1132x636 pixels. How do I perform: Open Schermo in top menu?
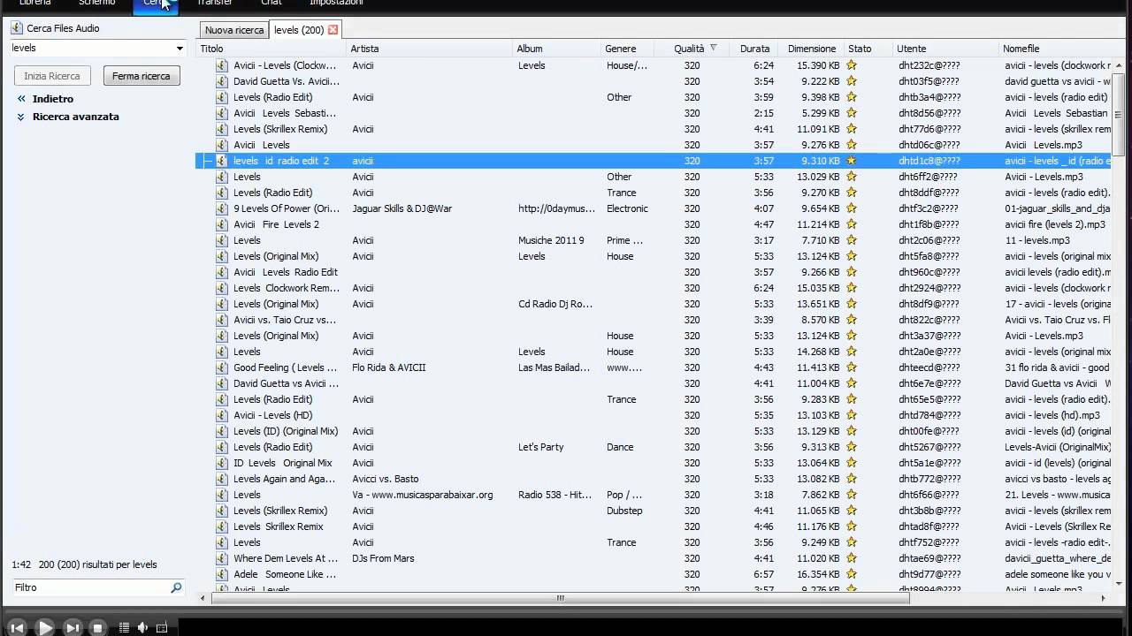click(x=96, y=4)
